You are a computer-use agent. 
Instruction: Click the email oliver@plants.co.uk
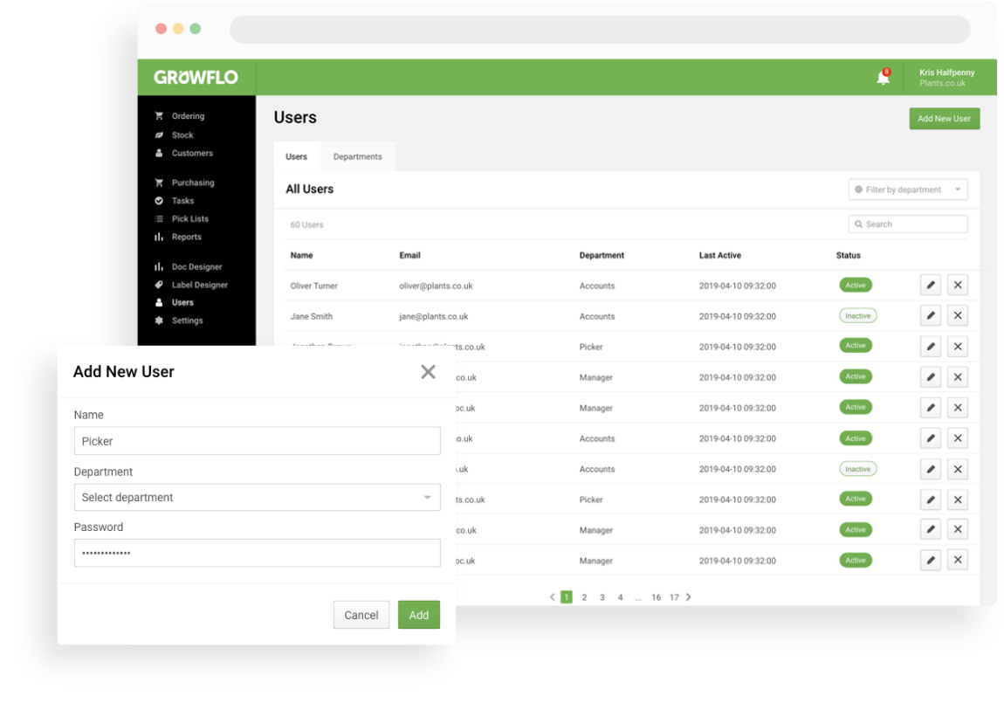(436, 286)
